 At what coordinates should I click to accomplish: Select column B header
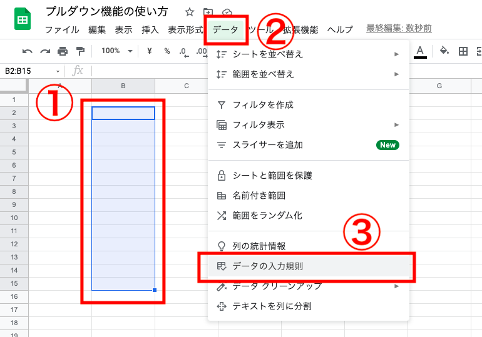[123, 86]
